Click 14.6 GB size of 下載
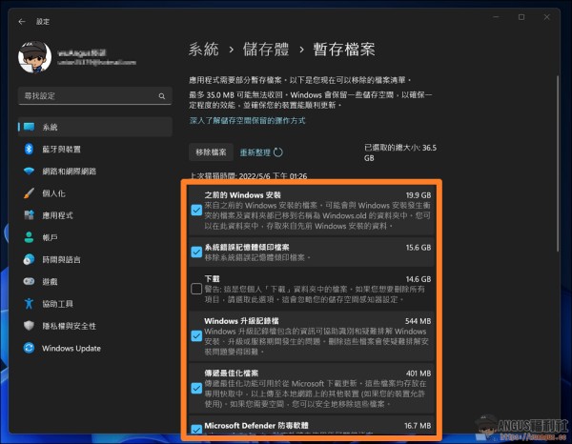The height and width of the screenshot is (444, 572). pos(419,279)
